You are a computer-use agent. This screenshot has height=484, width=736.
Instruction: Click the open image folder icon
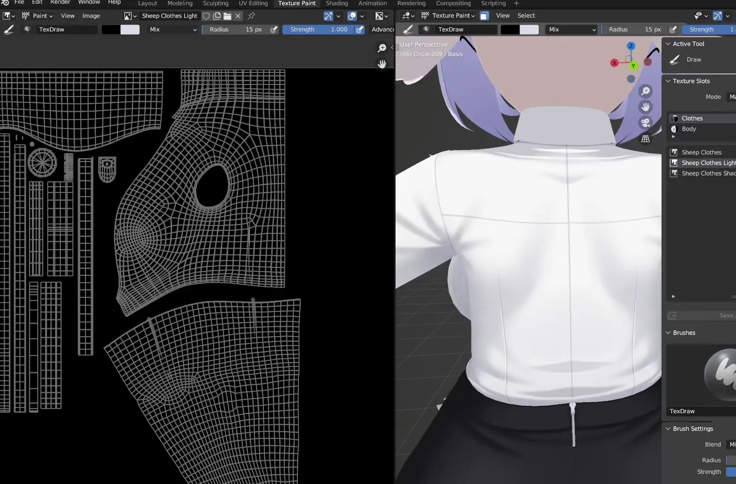227,16
